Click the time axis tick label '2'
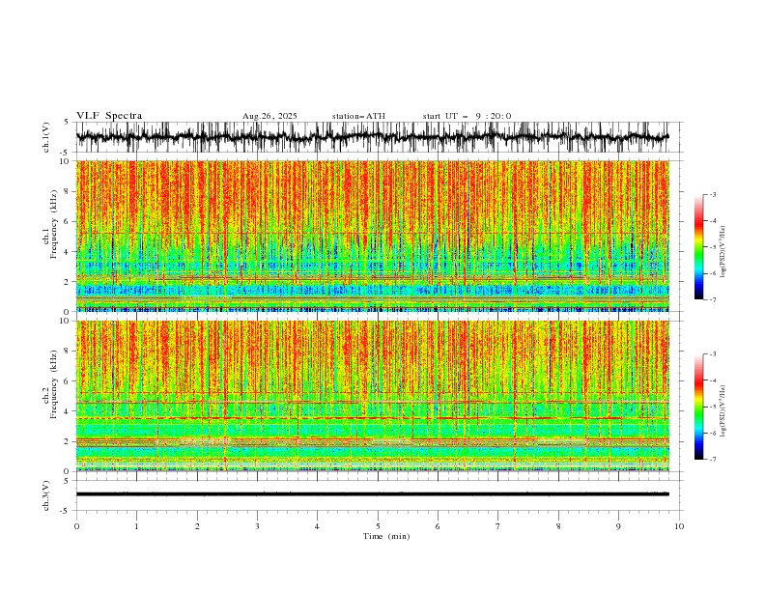The height and width of the screenshot is (591, 765). coord(197,526)
